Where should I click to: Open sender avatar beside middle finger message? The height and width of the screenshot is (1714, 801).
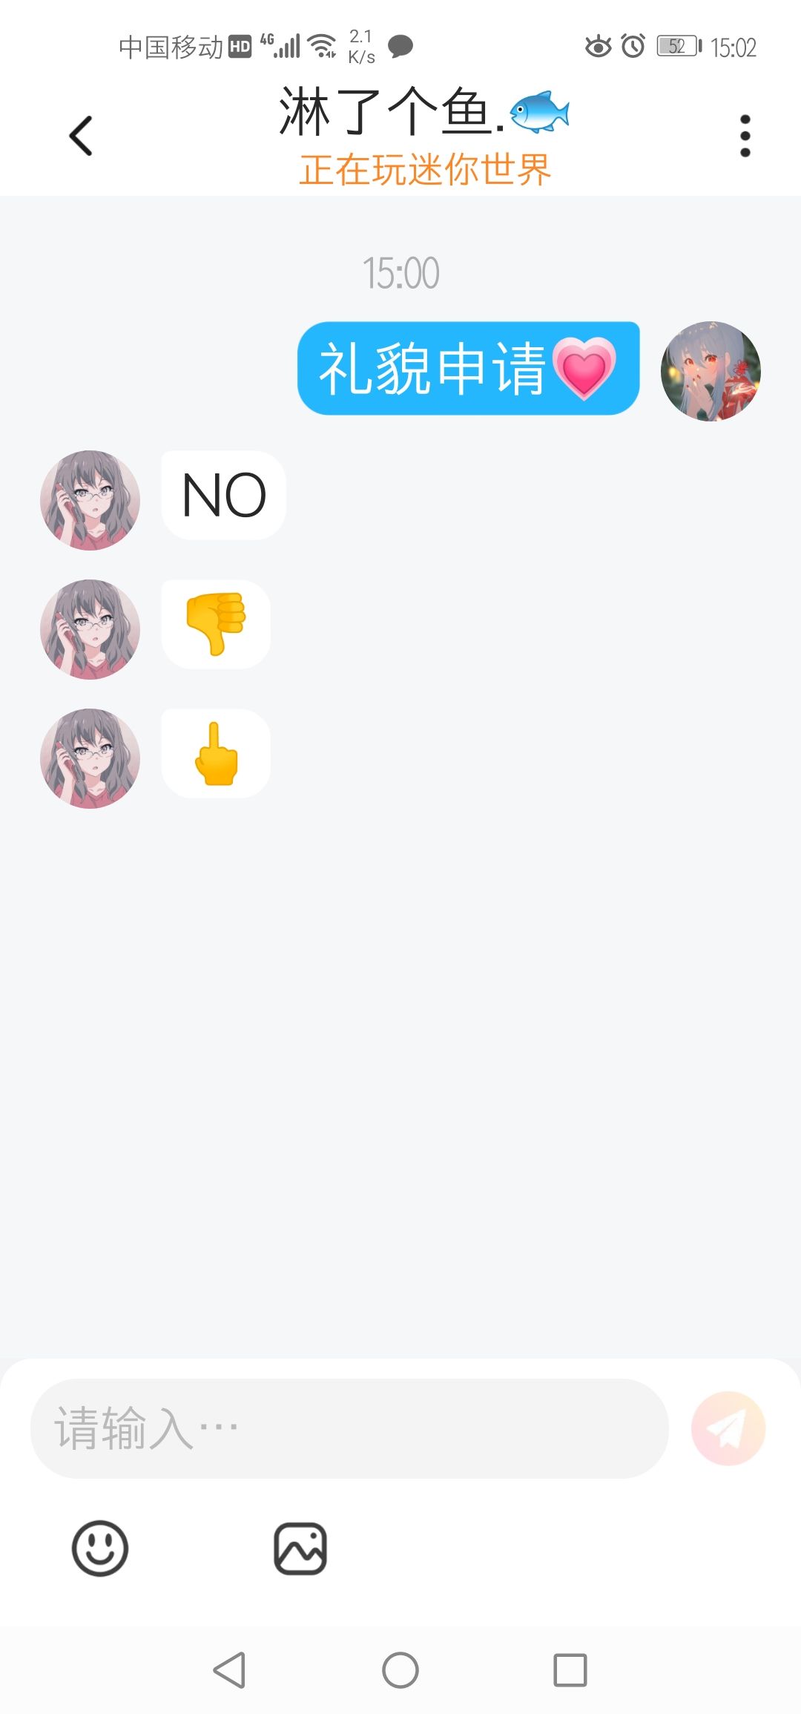pos(90,758)
